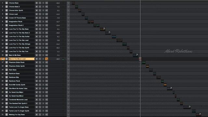Solo Love You To The Sky Synth track
The width and height of the screenshot is (208, 117).
click(x=40, y=48)
